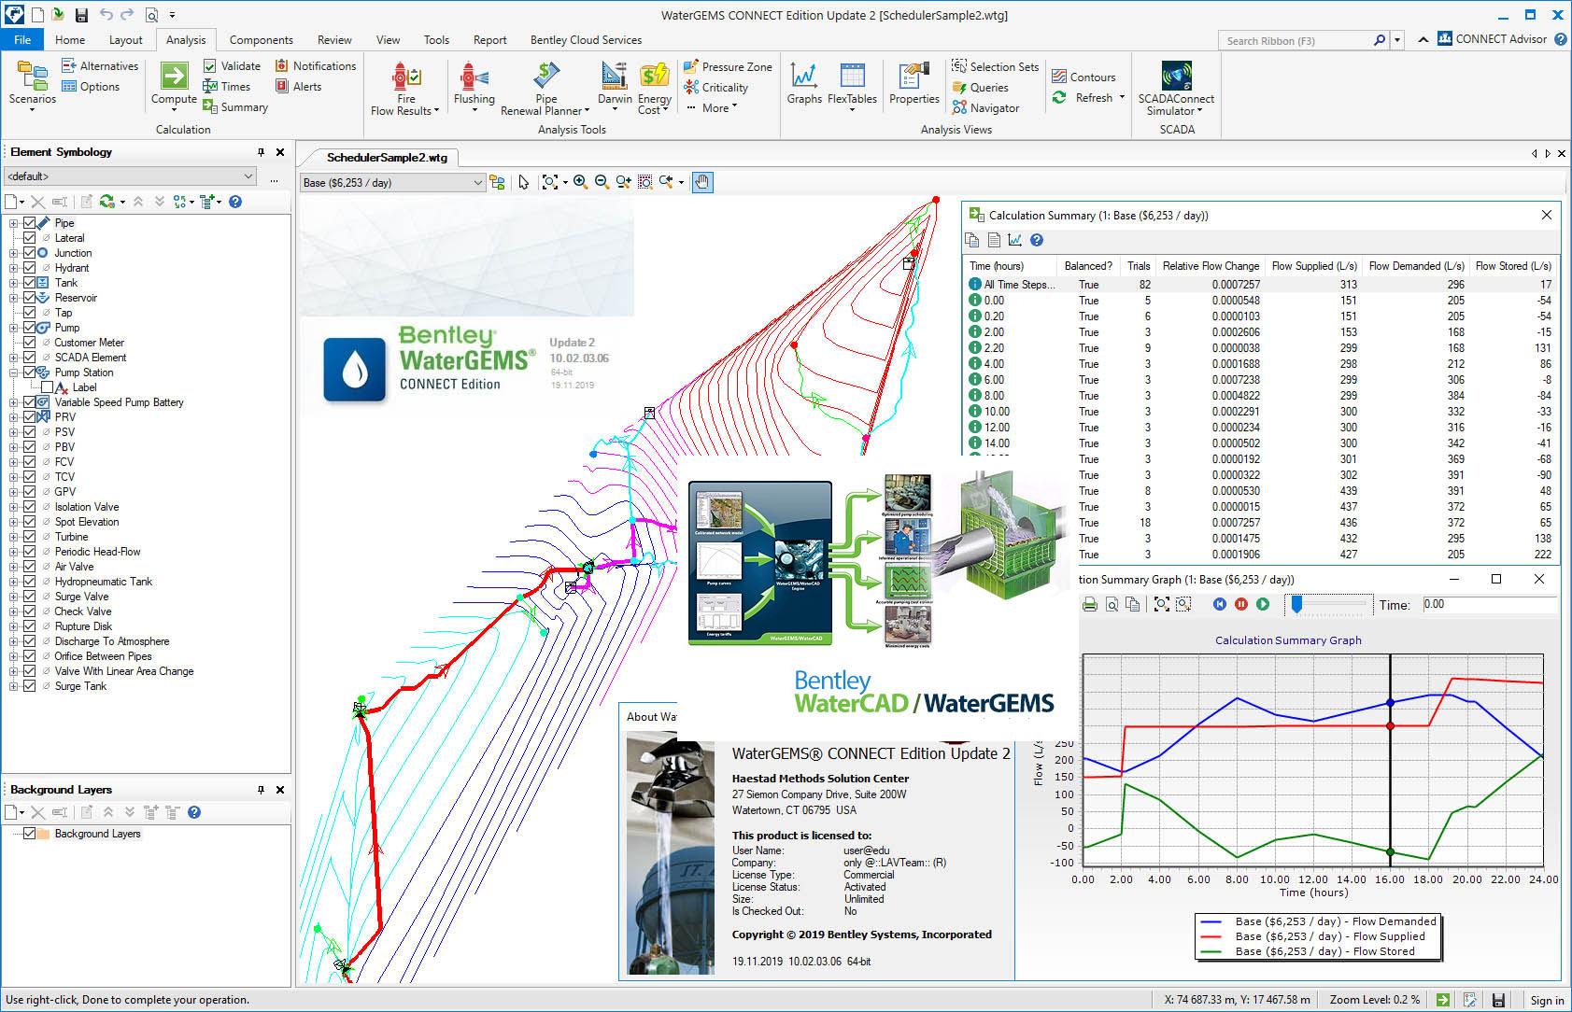Open Bentley Cloud Services tab
Screen dimensions: 1572x1012
point(586,40)
